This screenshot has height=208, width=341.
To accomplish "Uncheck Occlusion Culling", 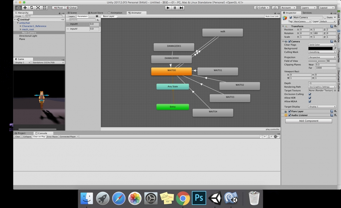I will pyautogui.click(x=310, y=94).
